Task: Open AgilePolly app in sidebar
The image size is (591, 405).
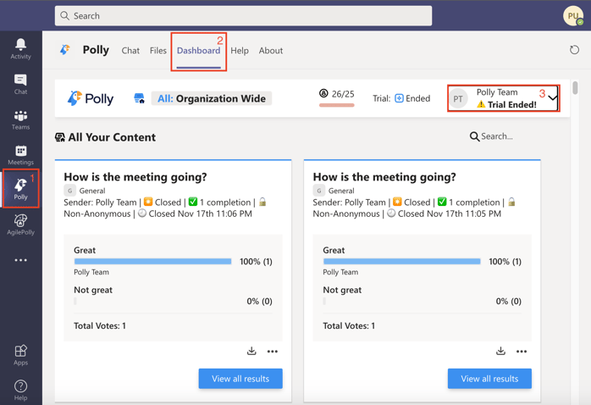Action: pos(20,225)
